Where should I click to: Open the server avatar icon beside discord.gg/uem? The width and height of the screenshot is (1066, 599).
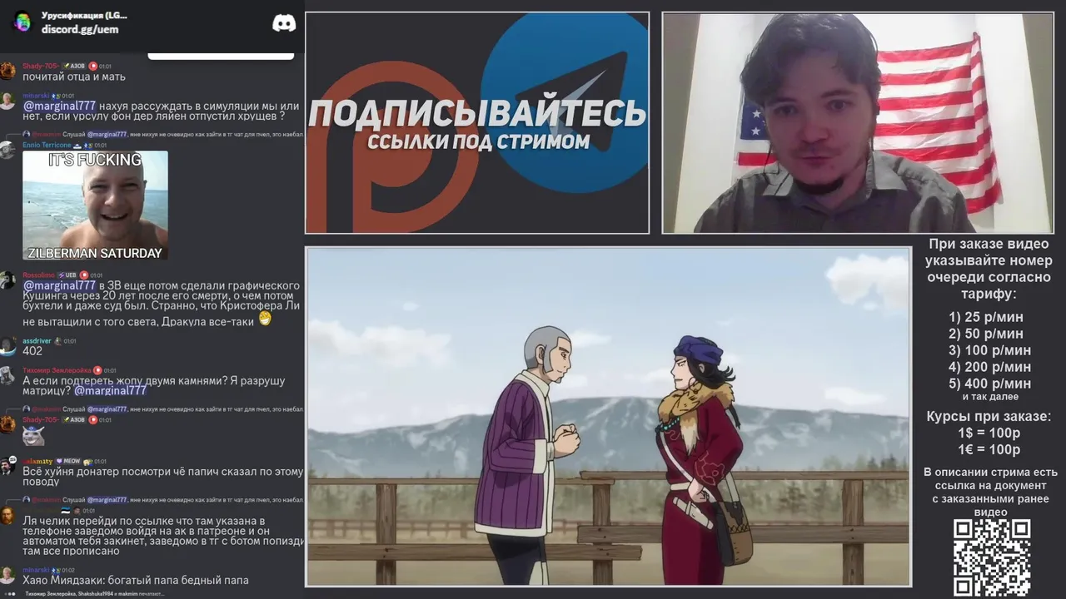22,22
